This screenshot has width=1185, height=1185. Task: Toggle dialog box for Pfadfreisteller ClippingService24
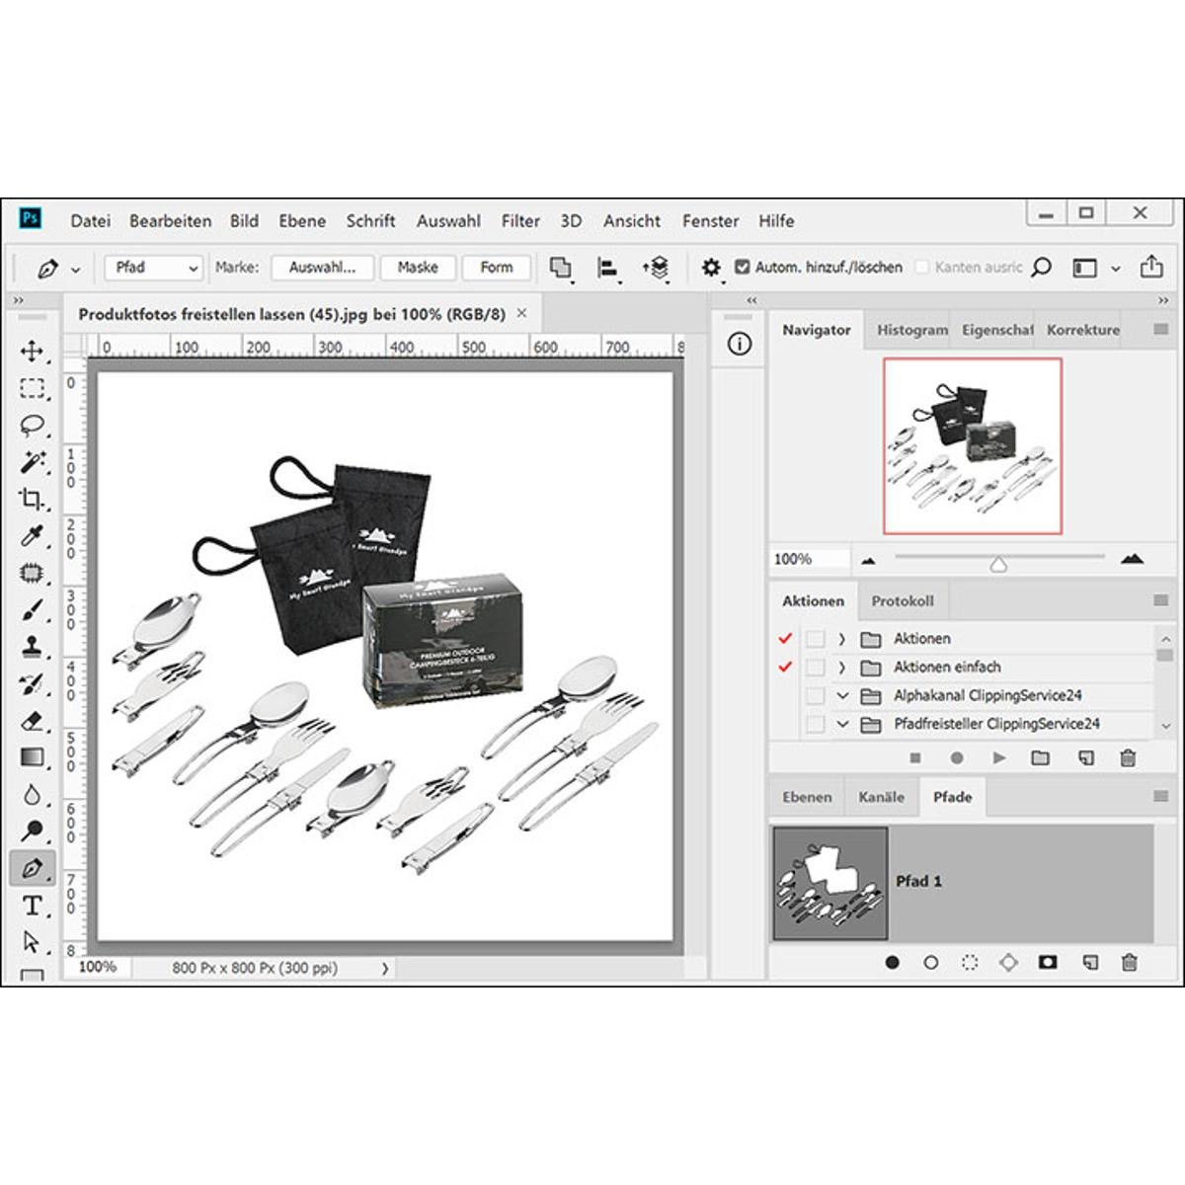click(815, 725)
